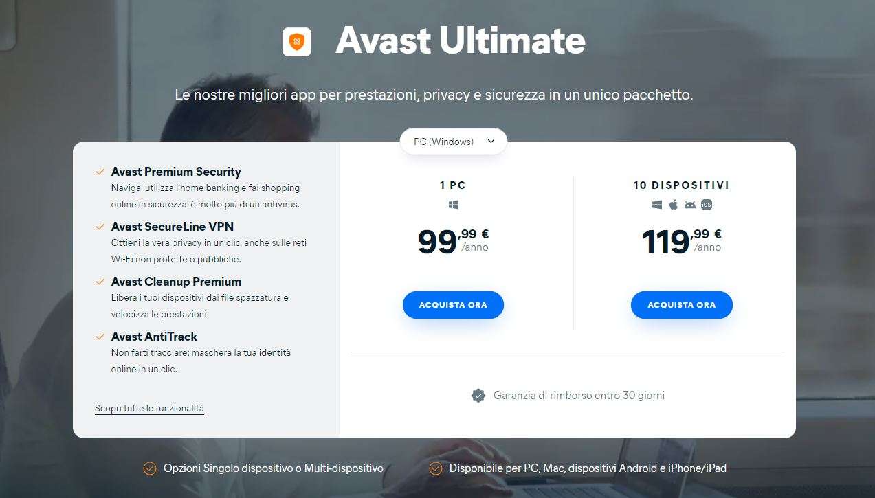Open the Scopri tutte le funzionalità link
This screenshot has height=498, width=875.
(149, 409)
